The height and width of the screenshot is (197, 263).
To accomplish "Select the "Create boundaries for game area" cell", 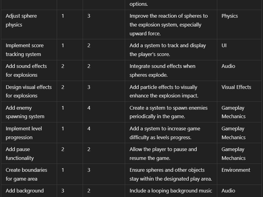I will click(26, 174).
